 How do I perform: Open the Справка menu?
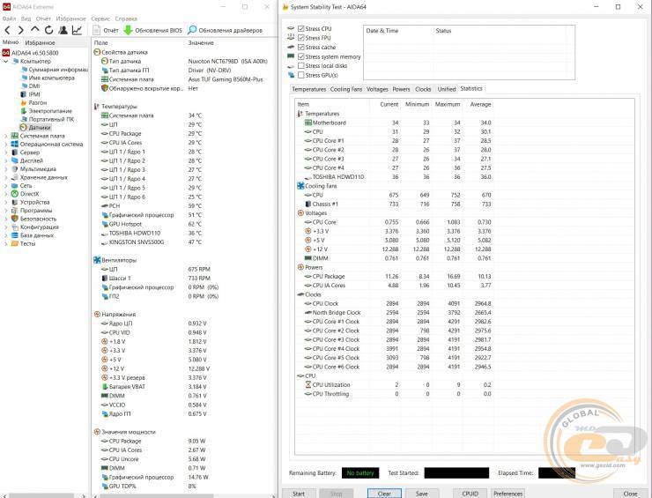[x=126, y=19]
